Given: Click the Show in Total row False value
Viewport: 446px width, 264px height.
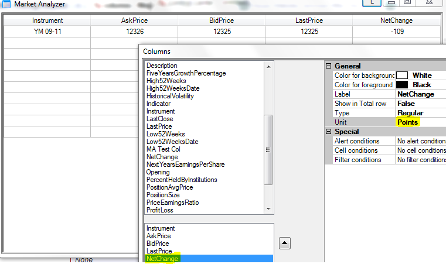Looking at the screenshot, I should click(x=420, y=104).
